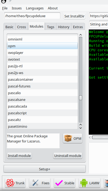Select pascalscript in the module list

[x=42, y=113]
